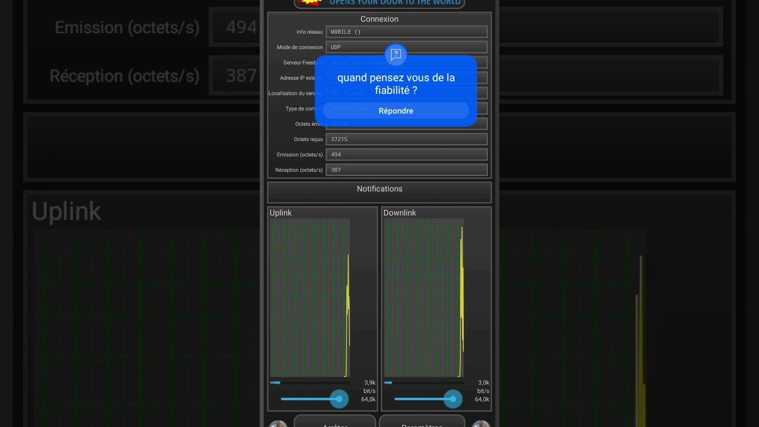The image size is (759, 427).
Task: Adjust the Downlink bandwidth slider handle
Action: pos(453,399)
